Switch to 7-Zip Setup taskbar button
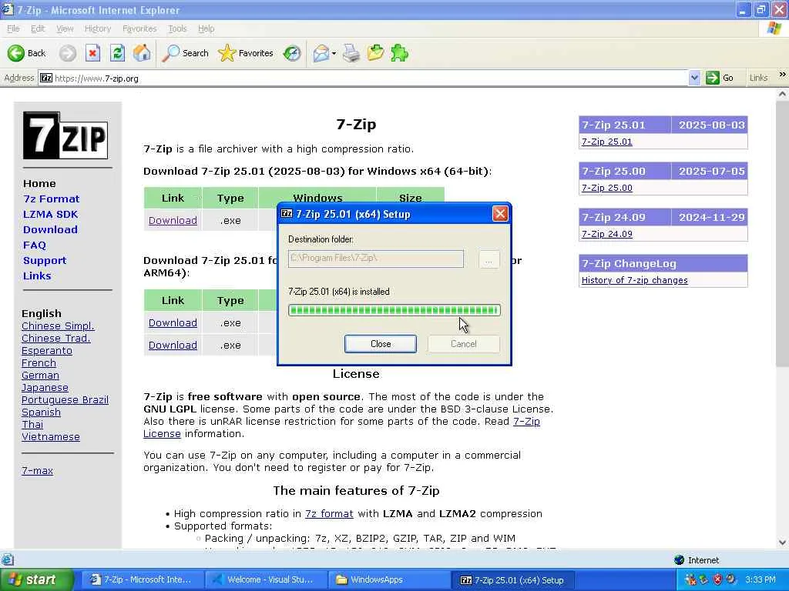This screenshot has height=591, width=789. 512,580
